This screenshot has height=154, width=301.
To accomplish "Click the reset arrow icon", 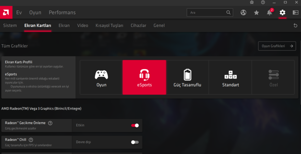I will (295, 25).
